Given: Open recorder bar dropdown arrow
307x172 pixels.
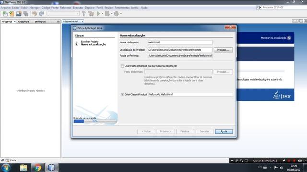Looking at the screenshot, I should 232,161.
